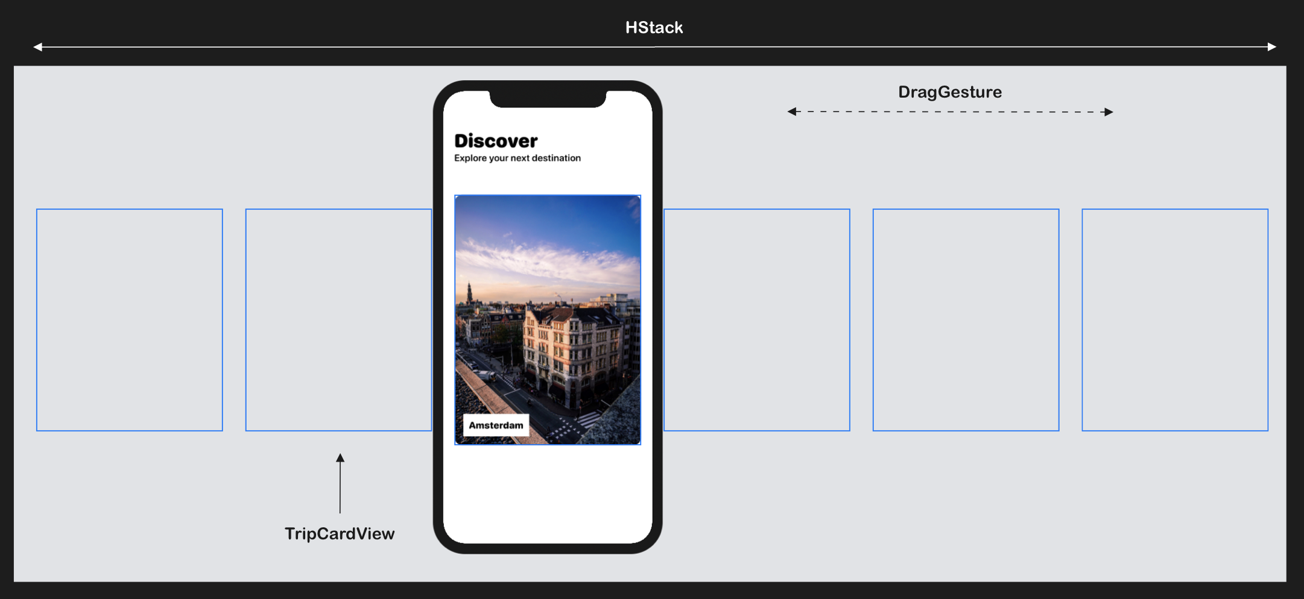The width and height of the screenshot is (1304, 599).
Task: Click the Explore your next destination subtitle
Action: point(517,158)
